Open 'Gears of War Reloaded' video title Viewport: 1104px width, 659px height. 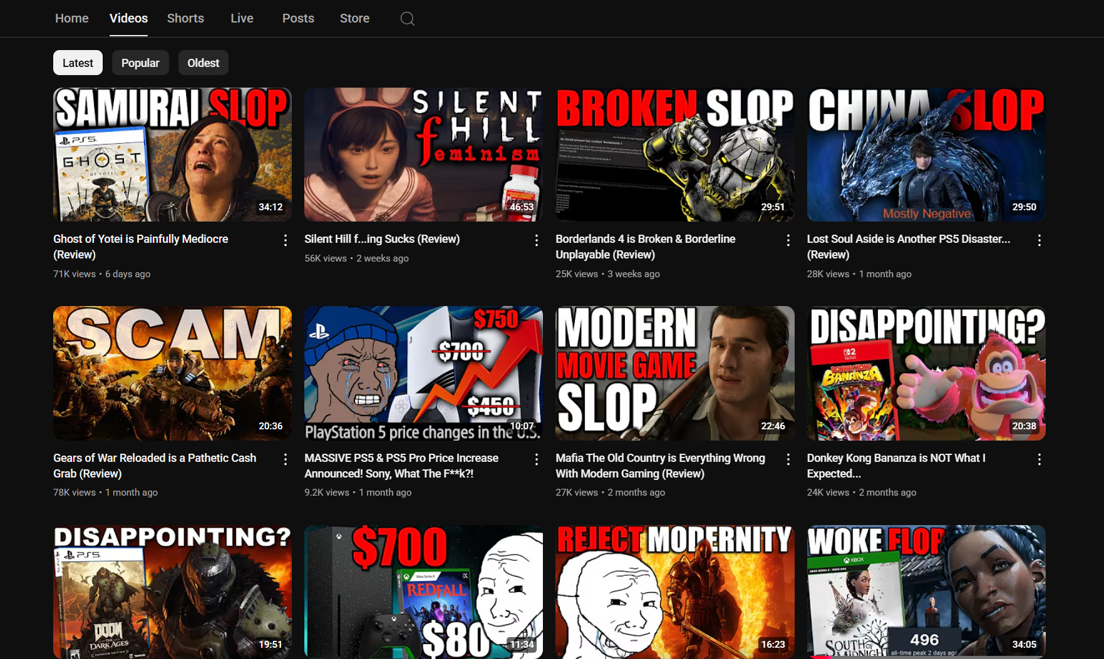point(155,466)
